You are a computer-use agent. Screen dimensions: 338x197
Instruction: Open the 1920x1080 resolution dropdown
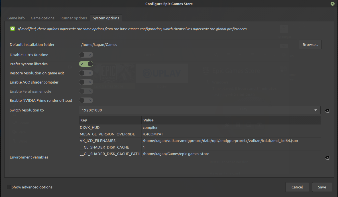coord(199,110)
